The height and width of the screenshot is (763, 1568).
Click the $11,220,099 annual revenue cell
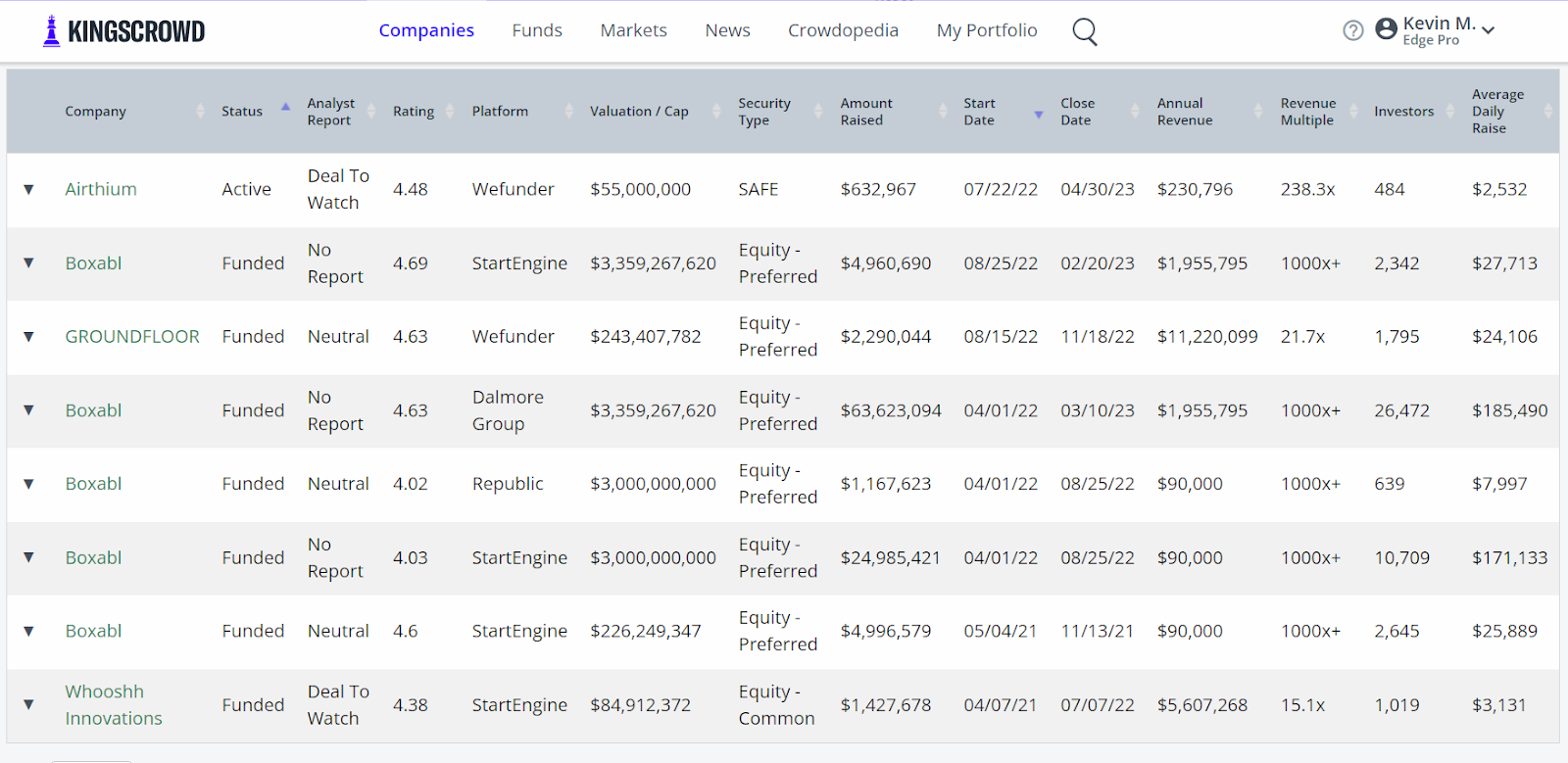click(x=1207, y=336)
